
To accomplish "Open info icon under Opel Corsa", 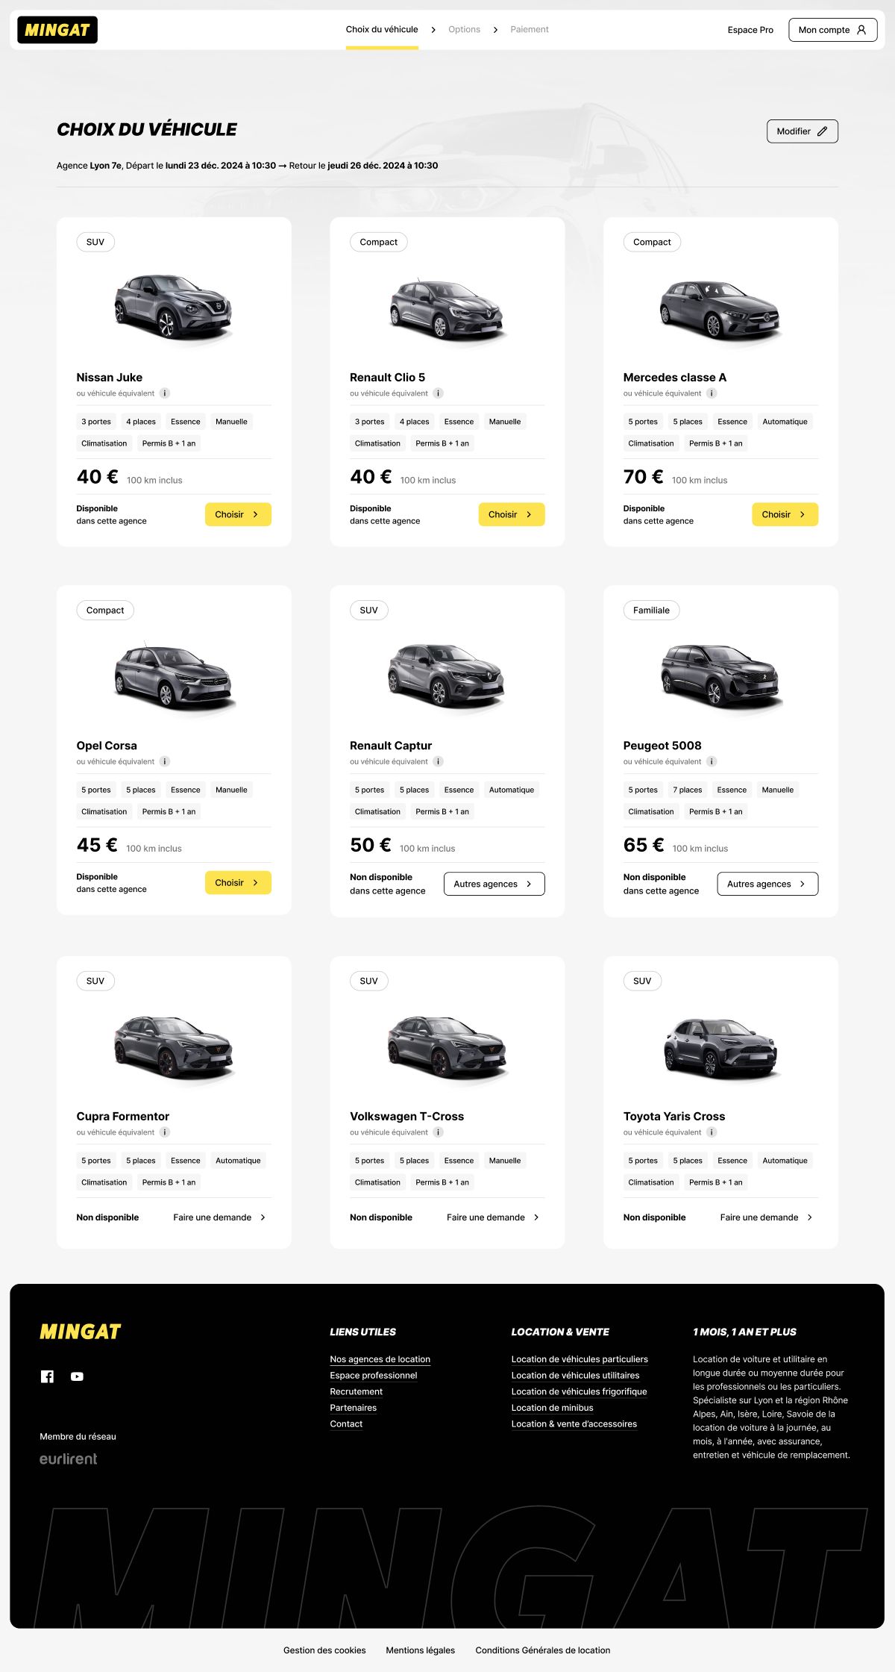I will click(165, 761).
